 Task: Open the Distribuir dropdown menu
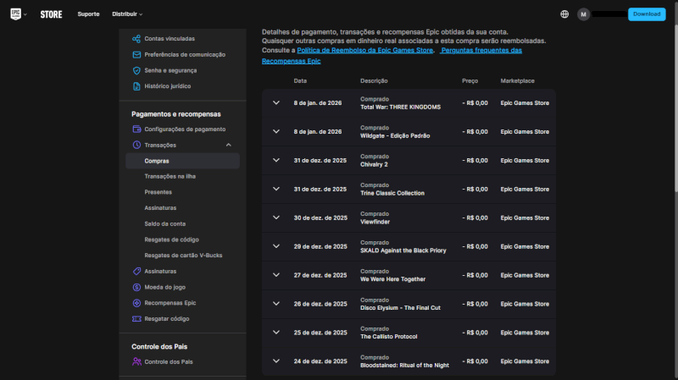127,14
